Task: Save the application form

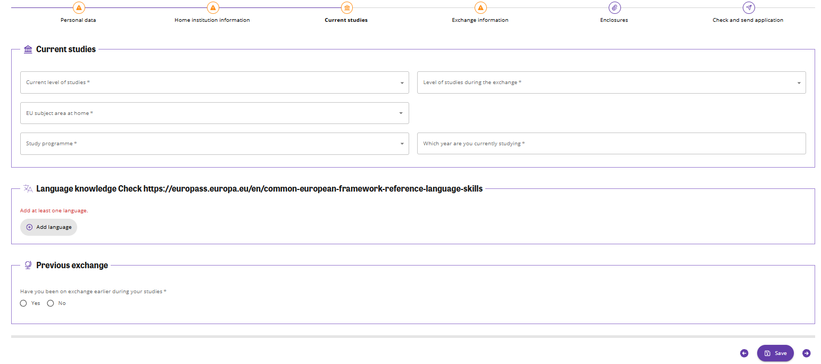Action: pyautogui.click(x=775, y=353)
